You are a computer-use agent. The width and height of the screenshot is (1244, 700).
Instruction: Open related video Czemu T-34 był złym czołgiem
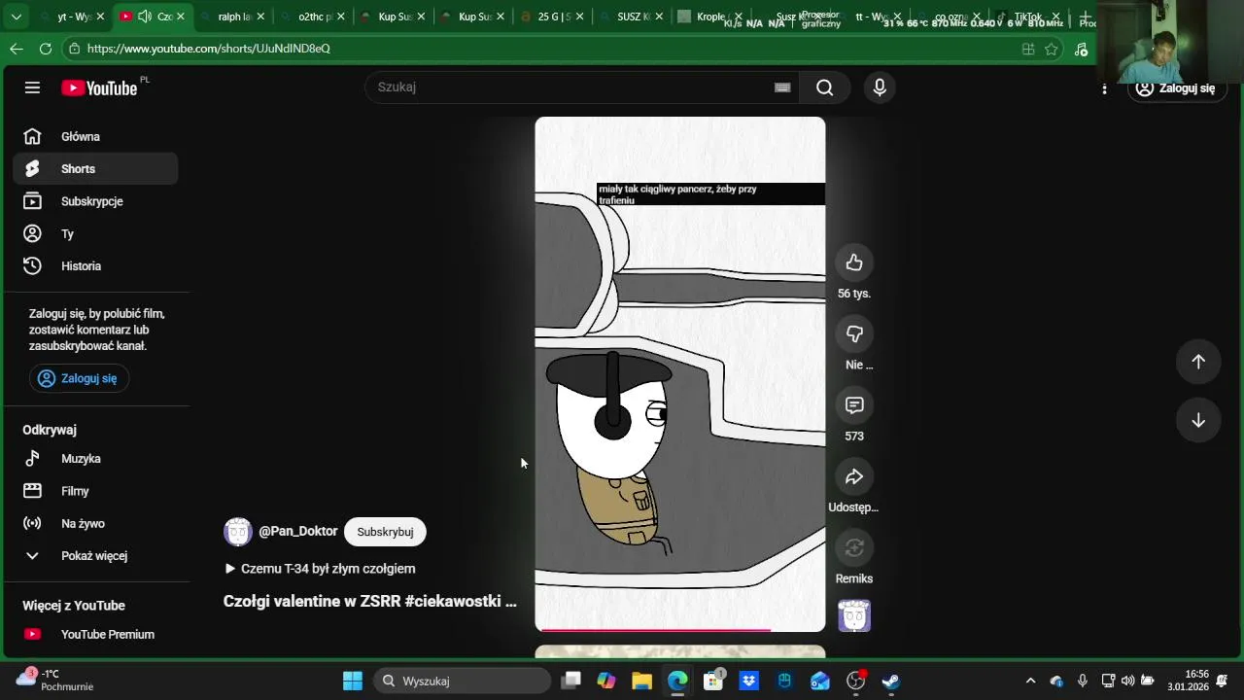tap(320, 569)
